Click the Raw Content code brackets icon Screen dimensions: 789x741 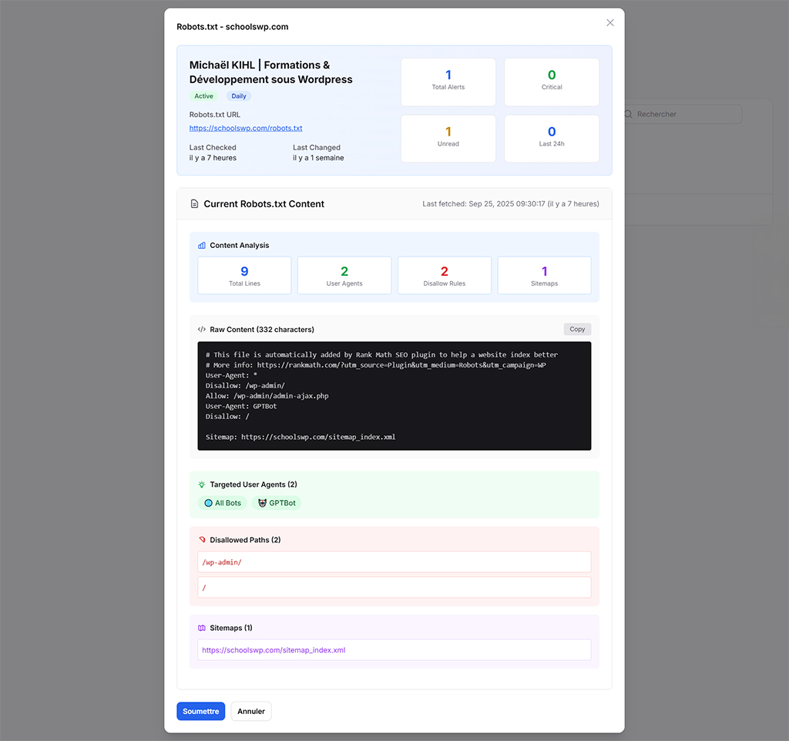(202, 330)
